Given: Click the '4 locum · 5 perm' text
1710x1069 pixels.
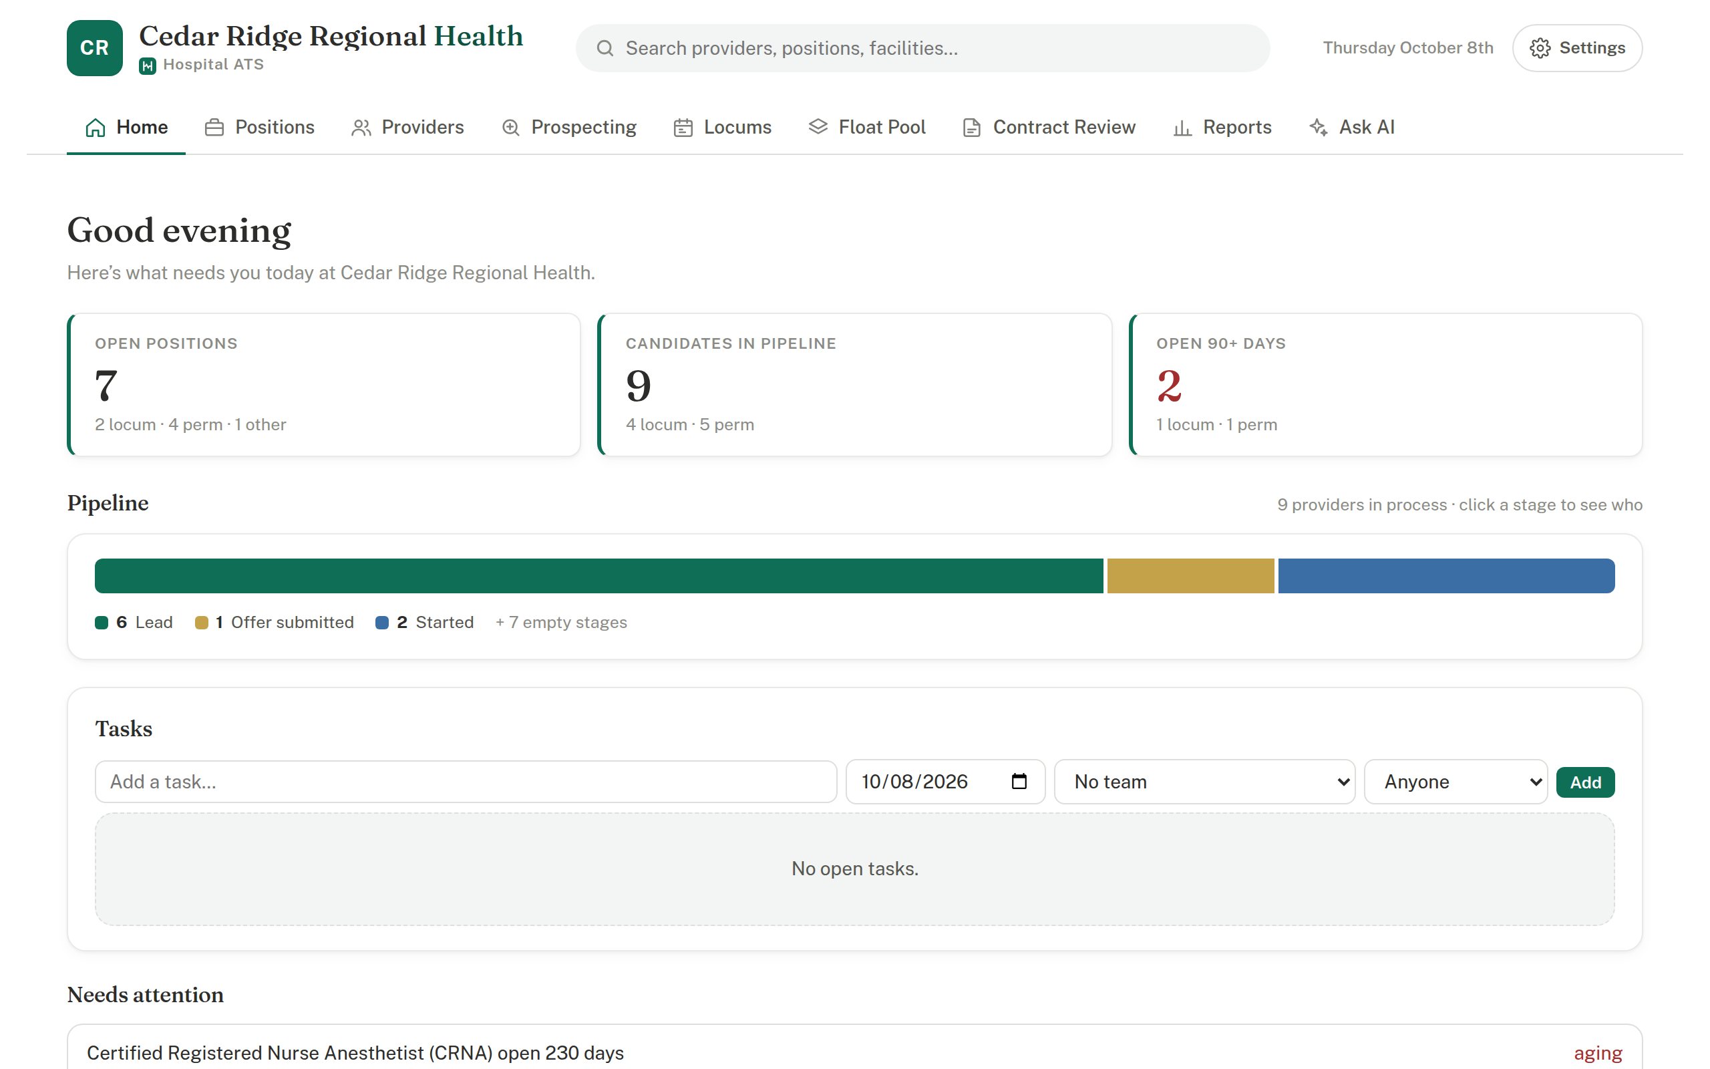Looking at the screenshot, I should (x=689, y=425).
